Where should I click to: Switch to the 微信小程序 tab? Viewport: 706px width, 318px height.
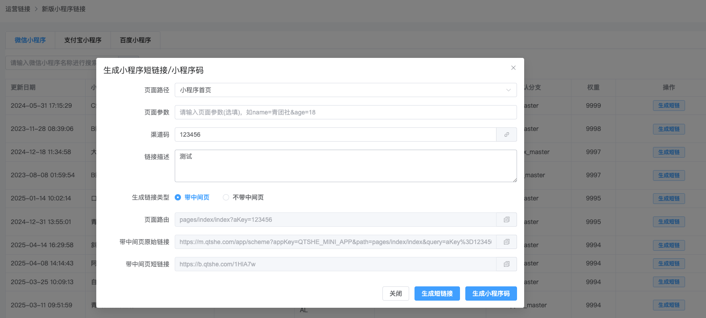pos(30,40)
